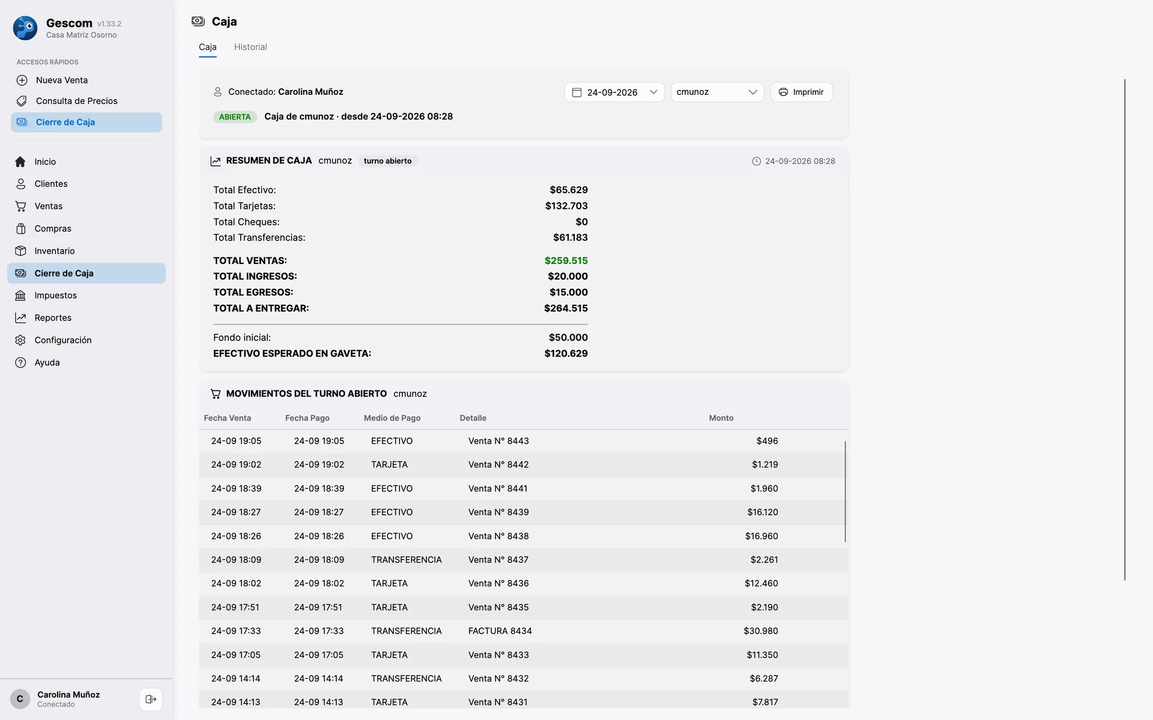Viewport: 1153px width, 720px height.
Task: Click the Imprimir button
Action: pos(801,92)
